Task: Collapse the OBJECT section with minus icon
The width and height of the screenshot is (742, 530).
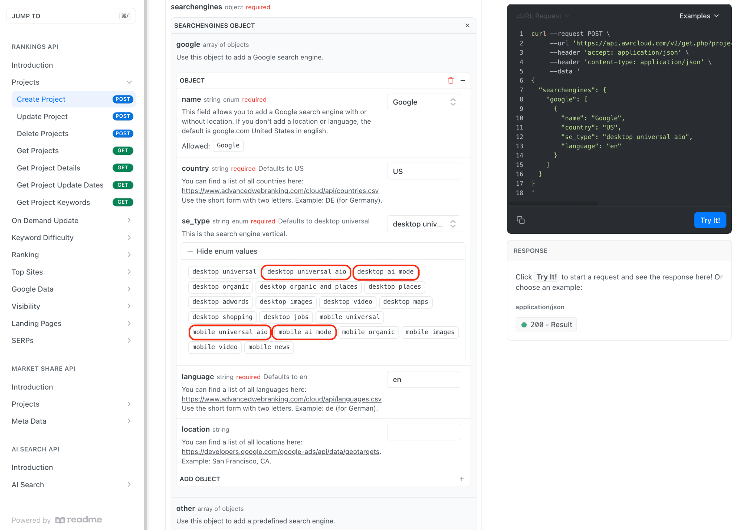Action: [463, 80]
